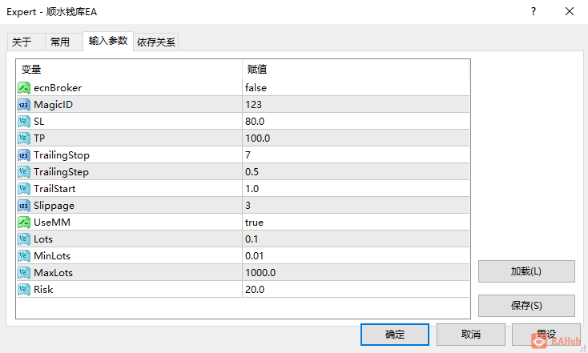
Task: Click the 变量 column header
Action: coord(129,70)
